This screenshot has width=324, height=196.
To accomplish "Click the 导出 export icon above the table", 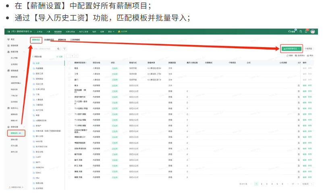I will click(x=308, y=56).
